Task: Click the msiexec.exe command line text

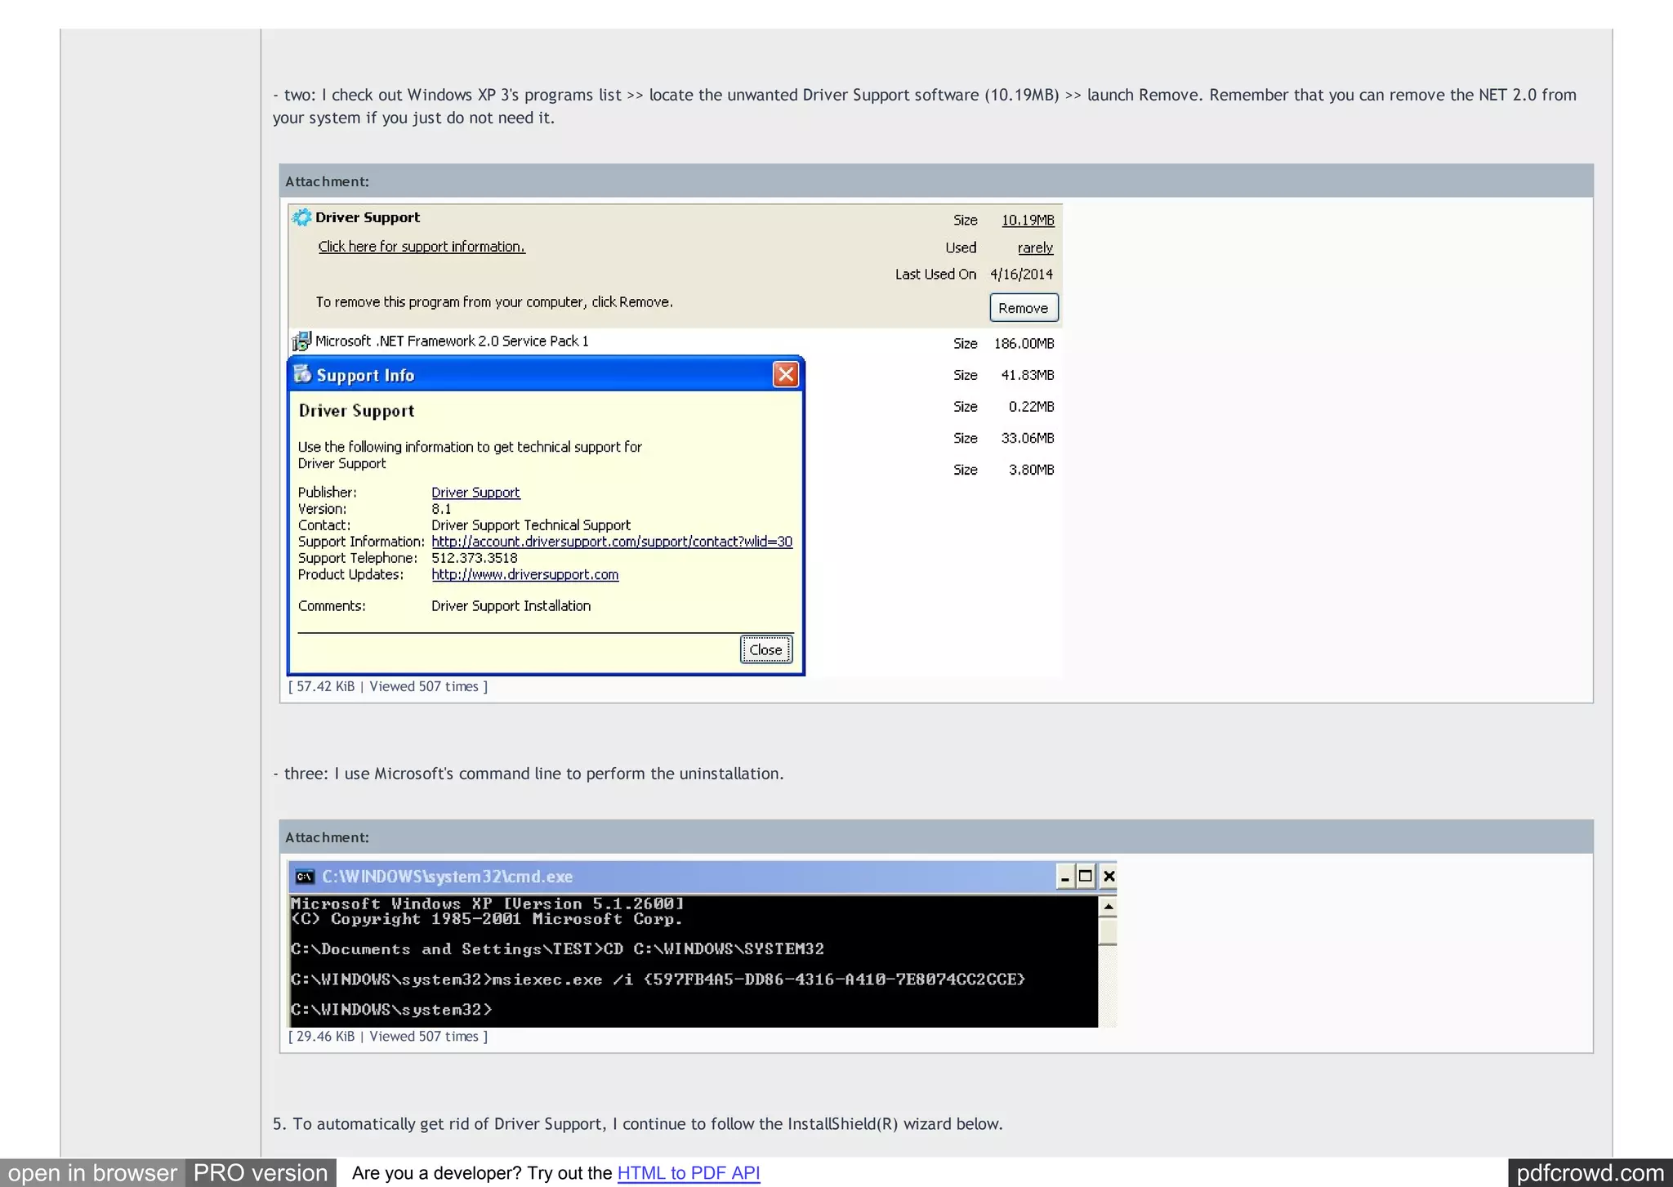Action: click(658, 979)
